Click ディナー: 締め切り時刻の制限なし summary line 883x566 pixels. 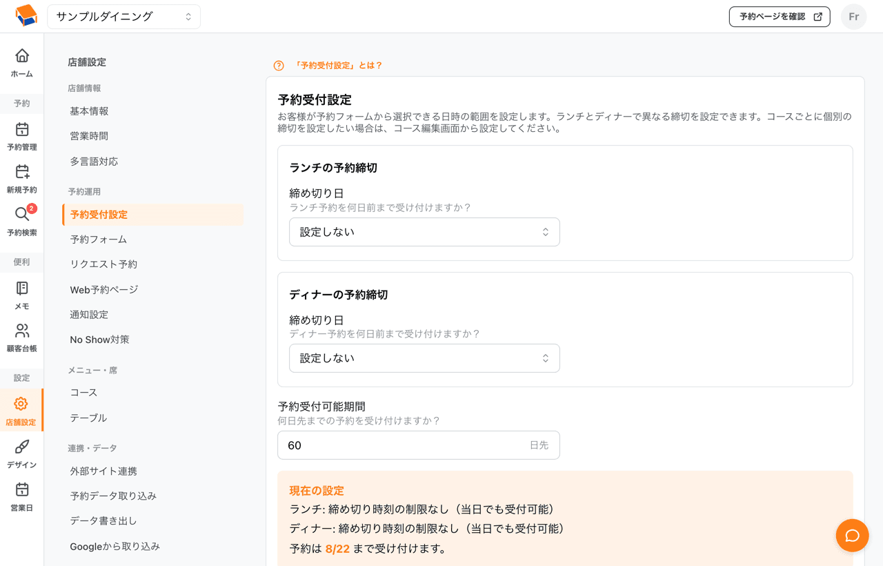coord(427,529)
